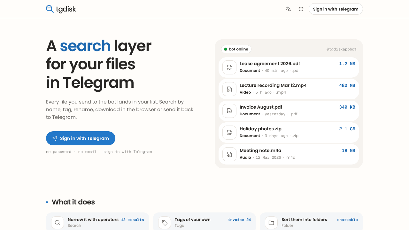This screenshot has height=230, width=409.
Task: Click the 2.1 GB file size value
Action: [347, 129]
